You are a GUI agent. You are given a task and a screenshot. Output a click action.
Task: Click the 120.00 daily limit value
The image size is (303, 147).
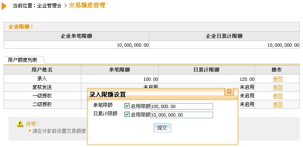tap(247, 79)
